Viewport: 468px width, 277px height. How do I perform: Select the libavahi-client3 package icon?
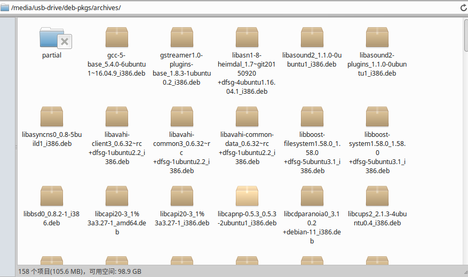[x=117, y=117]
